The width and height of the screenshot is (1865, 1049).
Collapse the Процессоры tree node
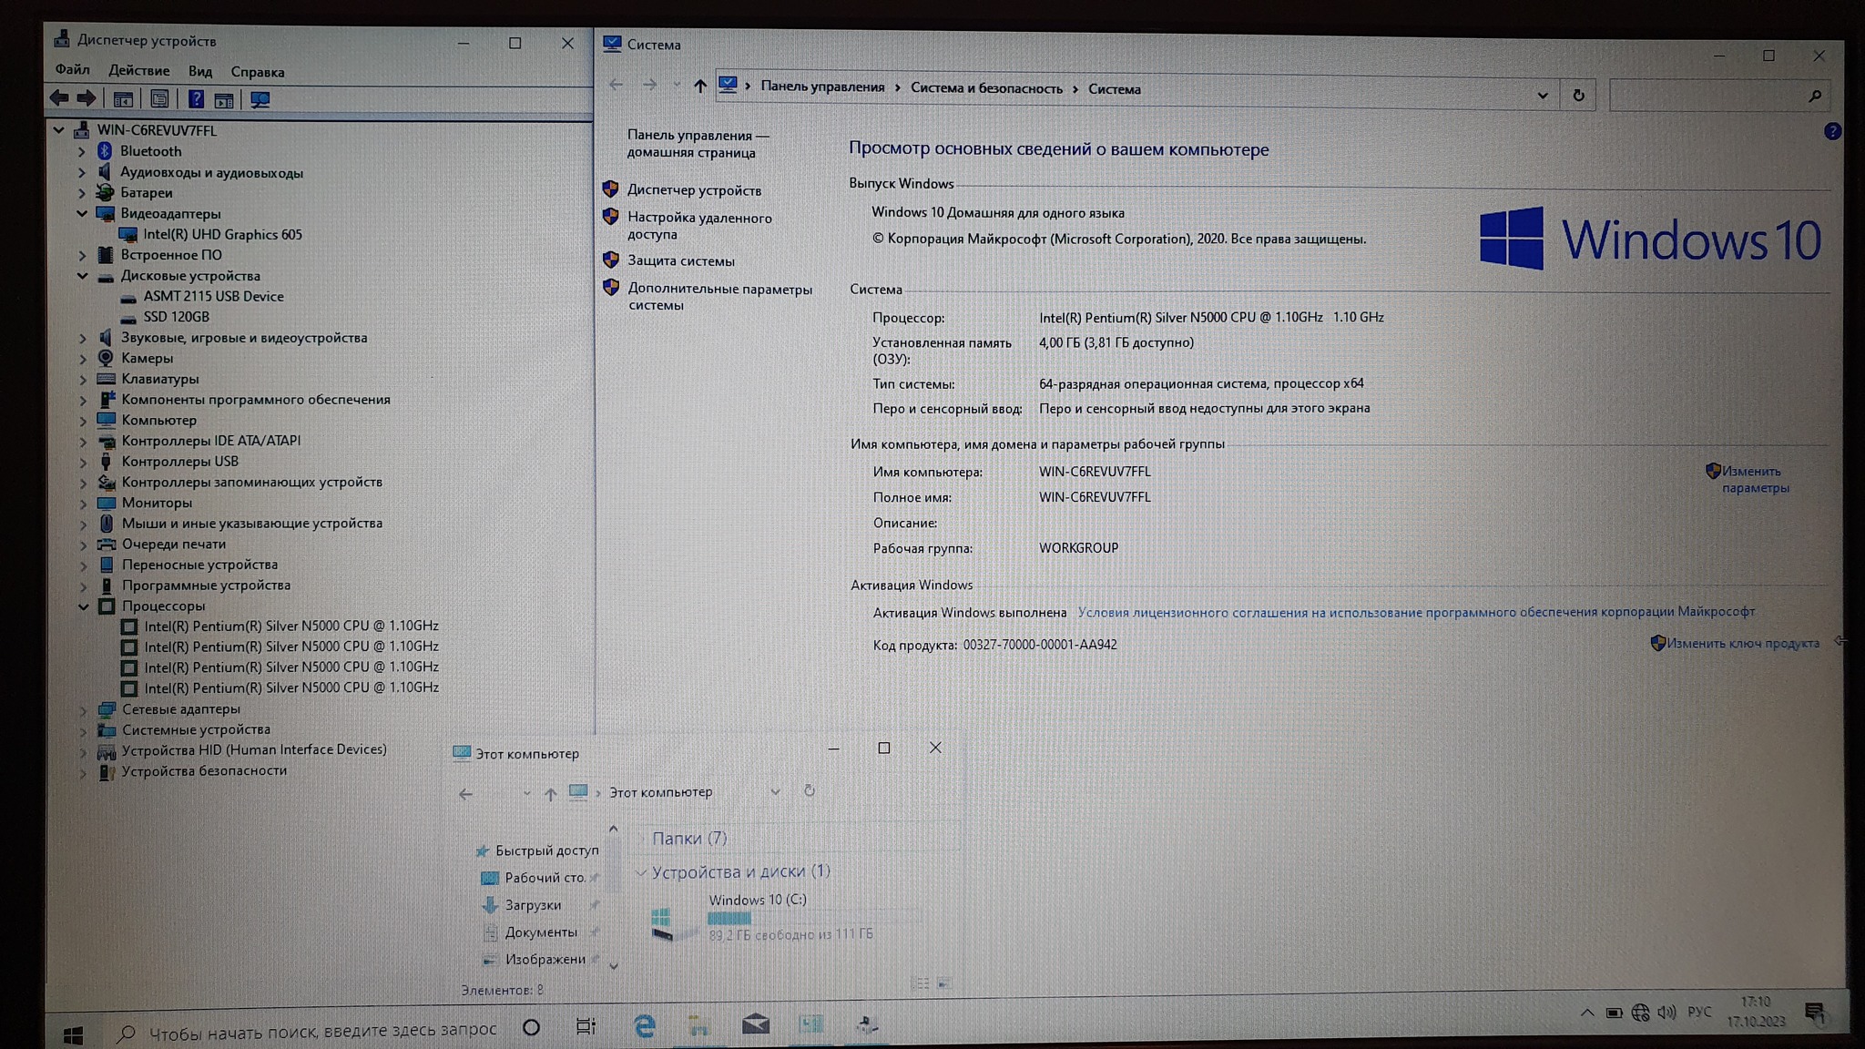83,606
